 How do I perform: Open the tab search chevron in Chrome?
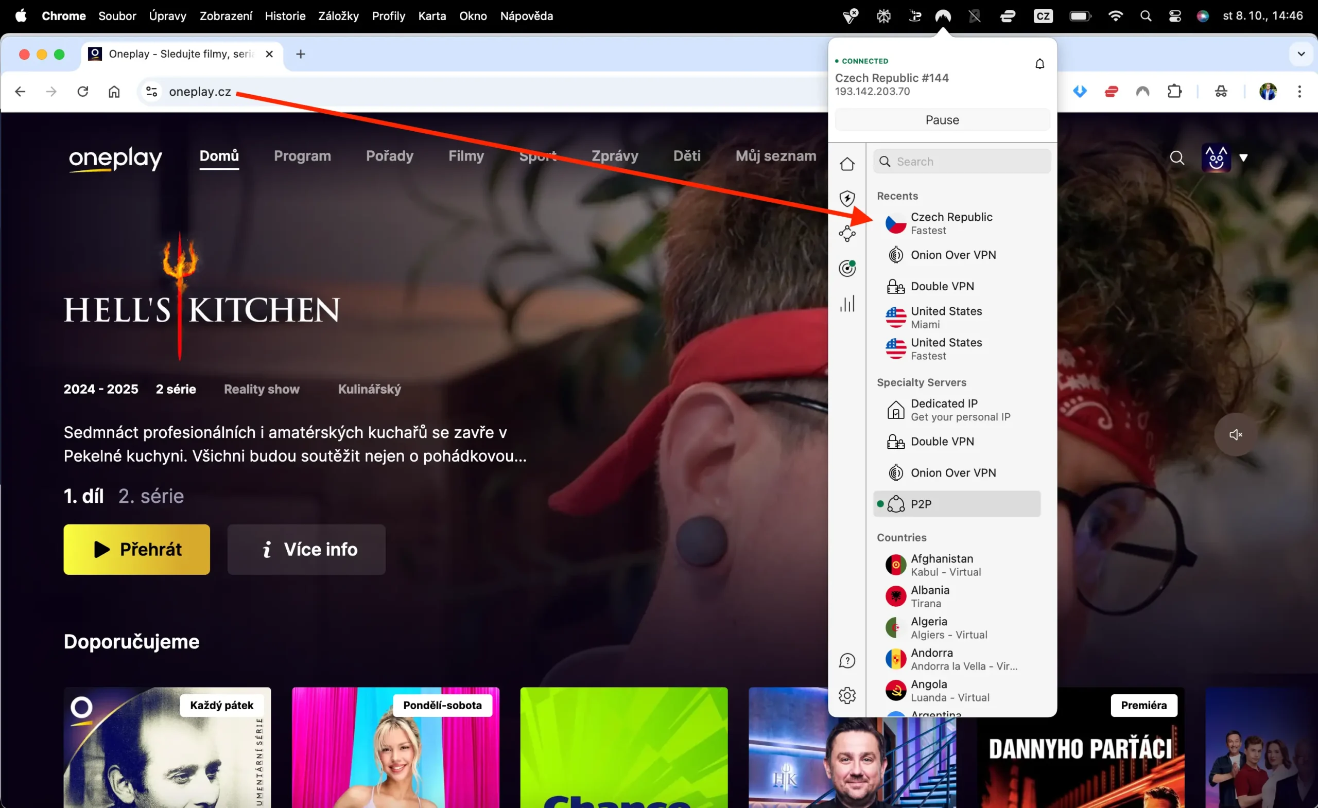click(x=1302, y=54)
